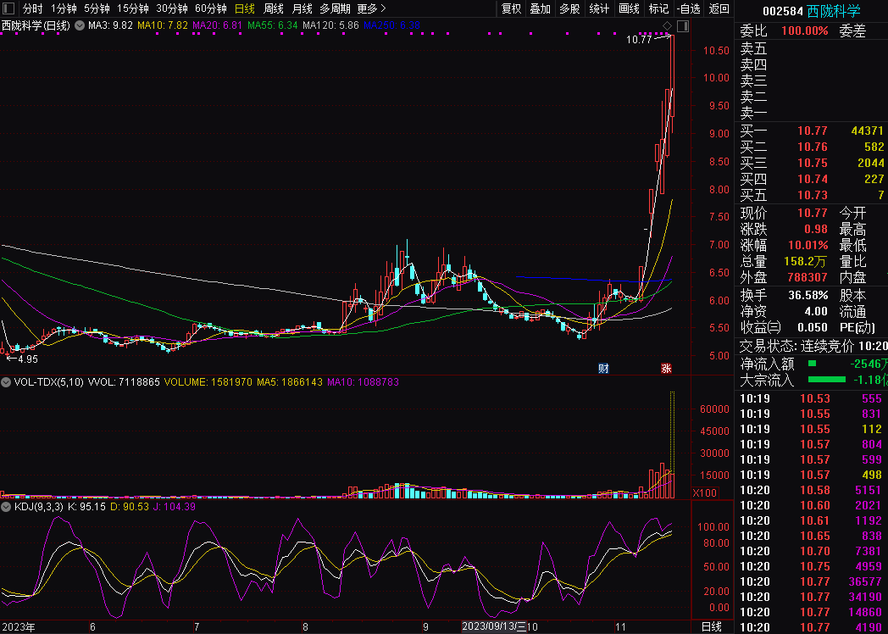Open the VOL-TDX indicator dropdown arrow
The width and height of the screenshot is (888, 634).
pos(8,382)
